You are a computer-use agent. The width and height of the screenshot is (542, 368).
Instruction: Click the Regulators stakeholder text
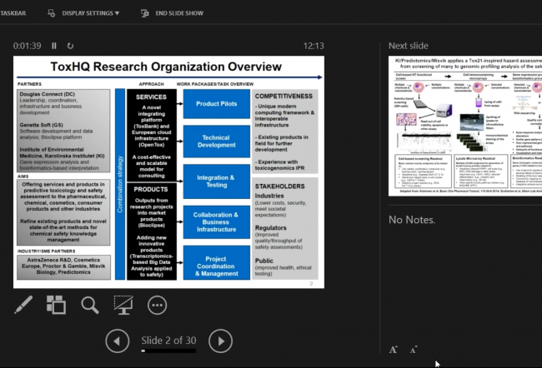click(271, 228)
